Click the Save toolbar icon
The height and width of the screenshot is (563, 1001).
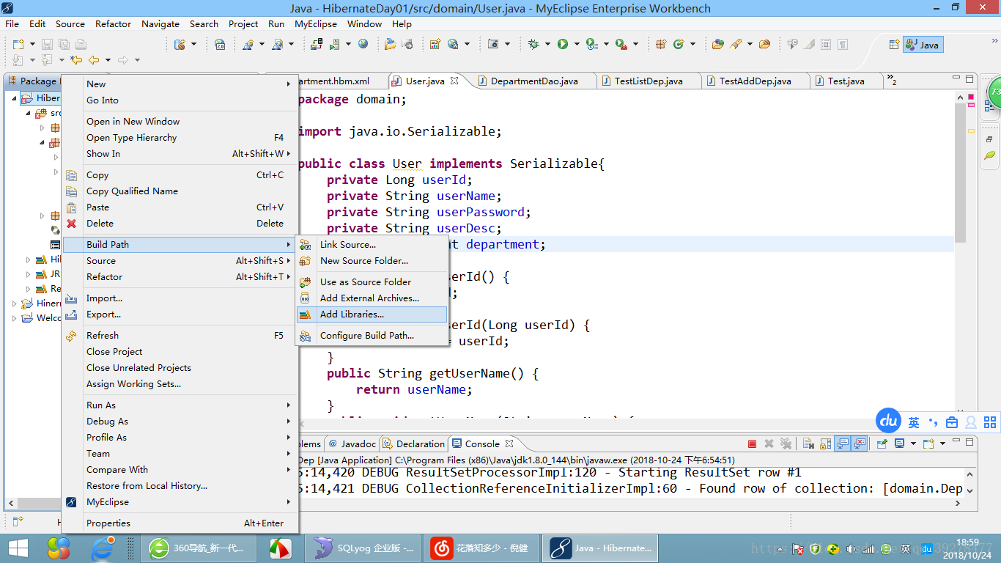point(47,44)
